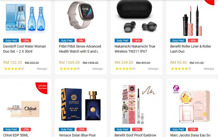Screen dimensions: 218x137
Task: Click the Chloé EDP perfume image
Action: [23, 109]
